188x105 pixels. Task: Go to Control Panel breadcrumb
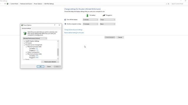(x=14, y=4)
